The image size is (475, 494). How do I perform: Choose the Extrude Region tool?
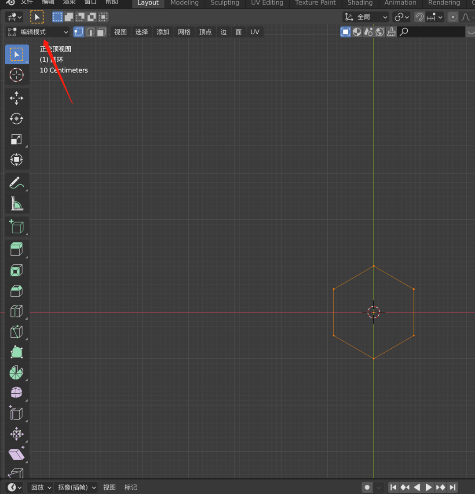coord(16,249)
